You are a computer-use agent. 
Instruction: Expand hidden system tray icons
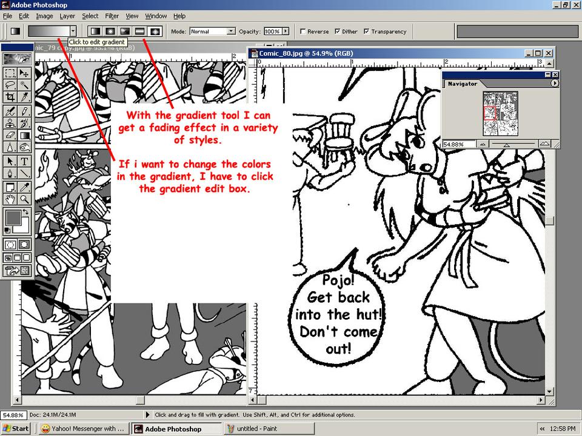[x=542, y=429]
